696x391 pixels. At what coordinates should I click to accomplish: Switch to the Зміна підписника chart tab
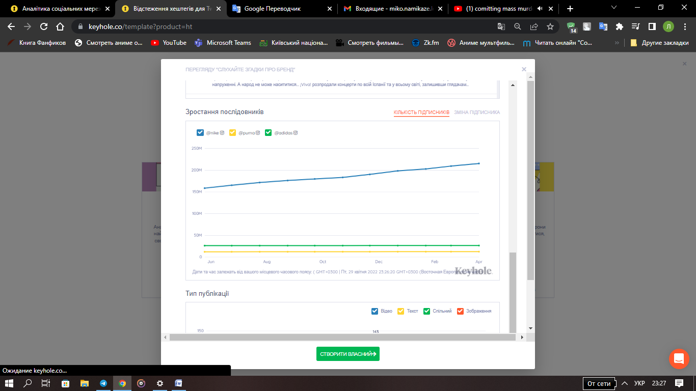tap(477, 113)
